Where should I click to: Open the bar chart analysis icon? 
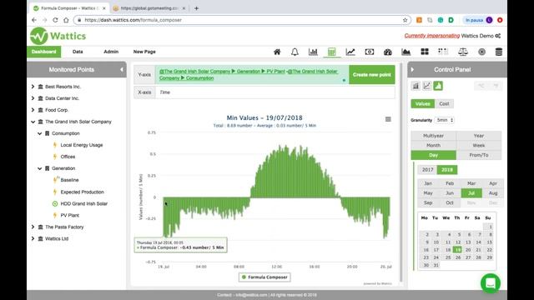[313, 52]
